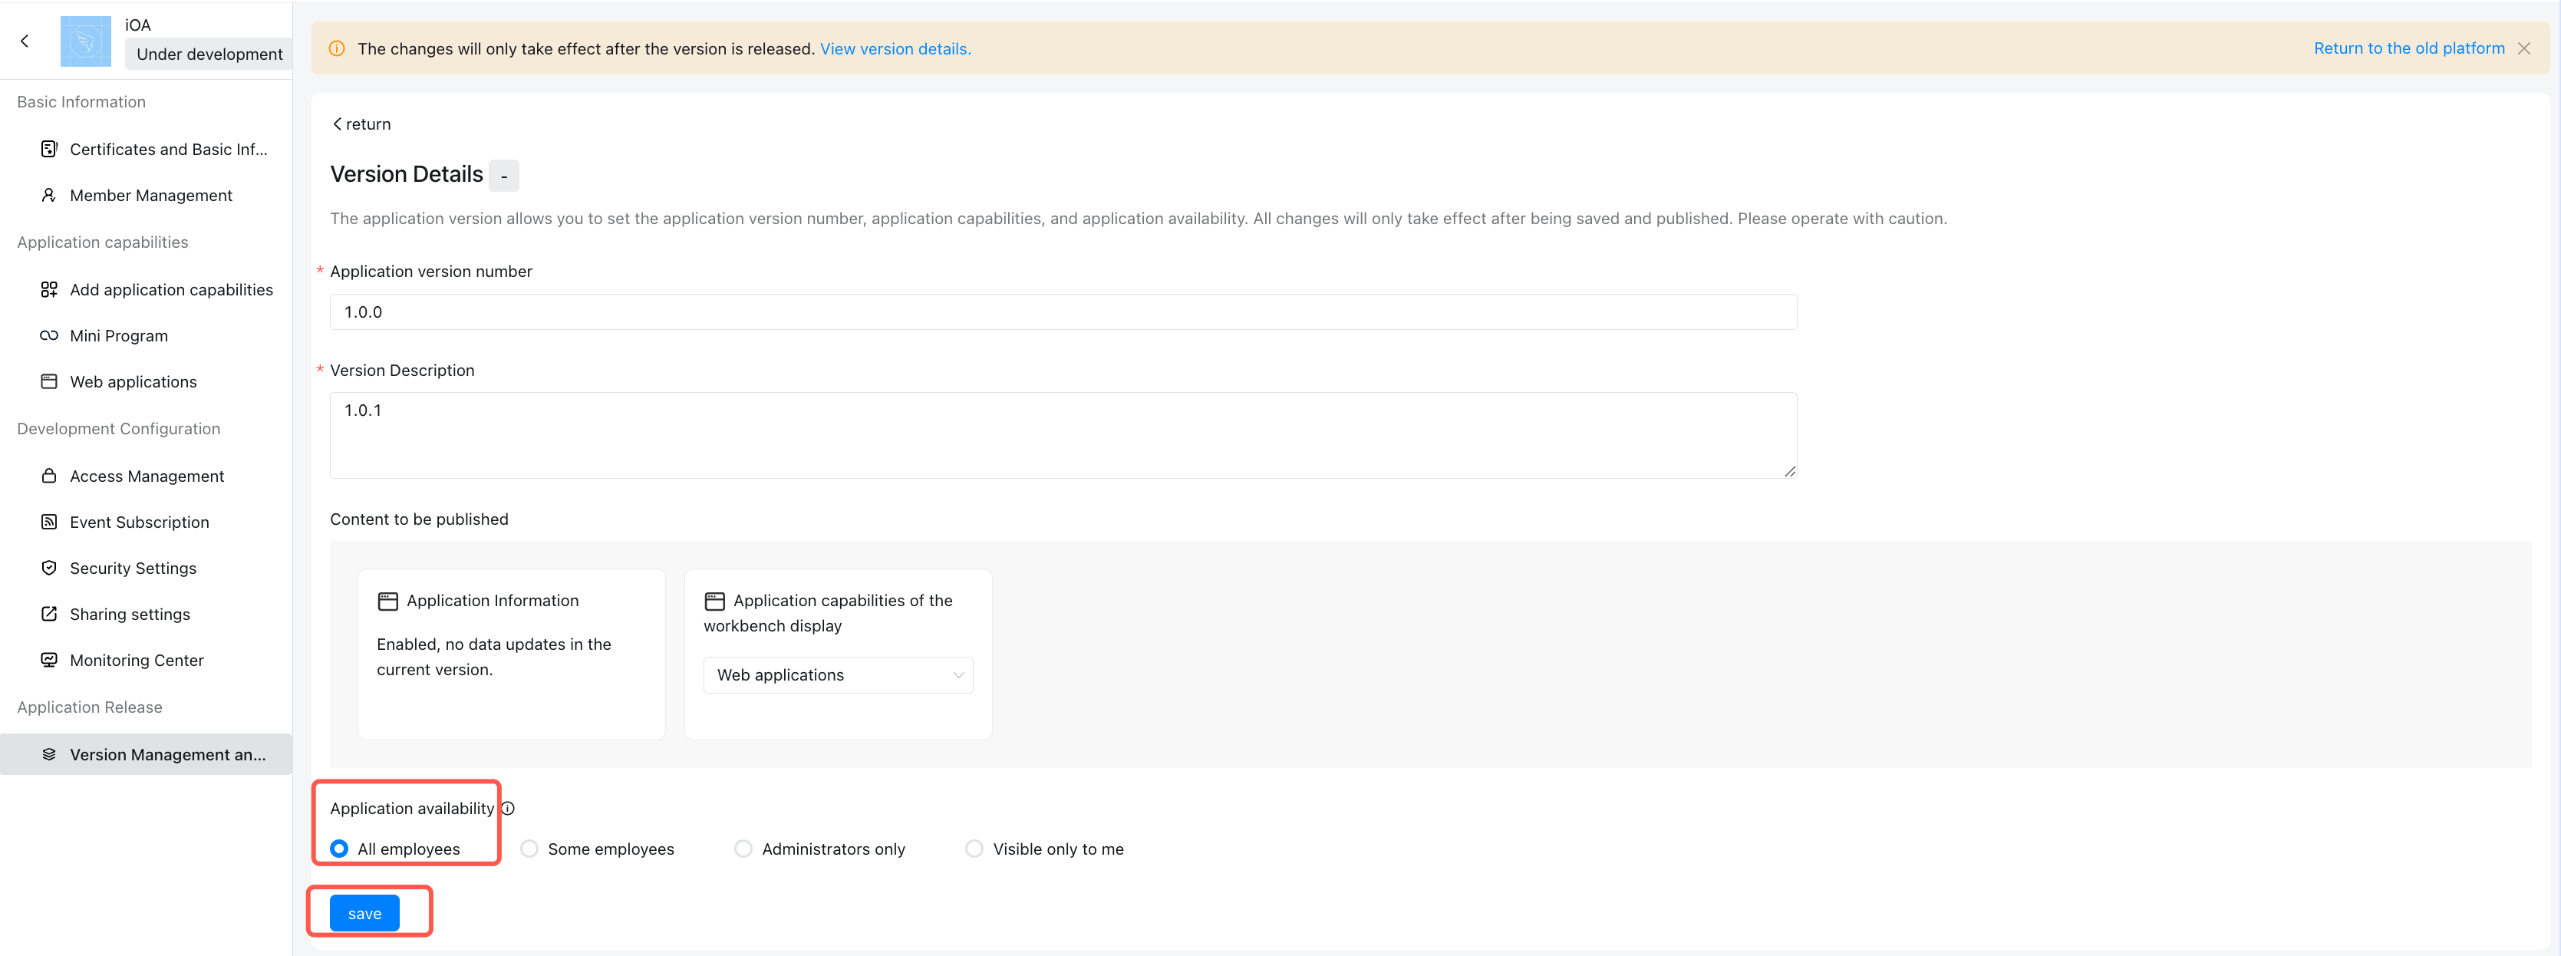Click the return chevron link
2561x956 pixels.
[361, 124]
